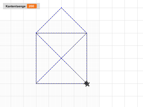The image size is (143, 107).
Task: Click the midpoint of the square's bottom edge
Action: 61,84
